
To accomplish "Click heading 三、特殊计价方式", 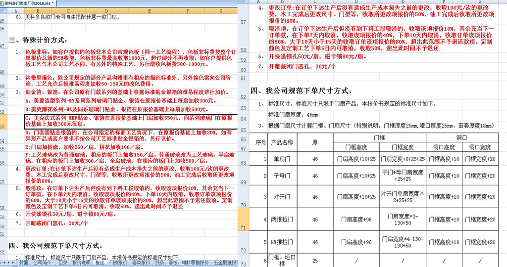I will (38, 40).
